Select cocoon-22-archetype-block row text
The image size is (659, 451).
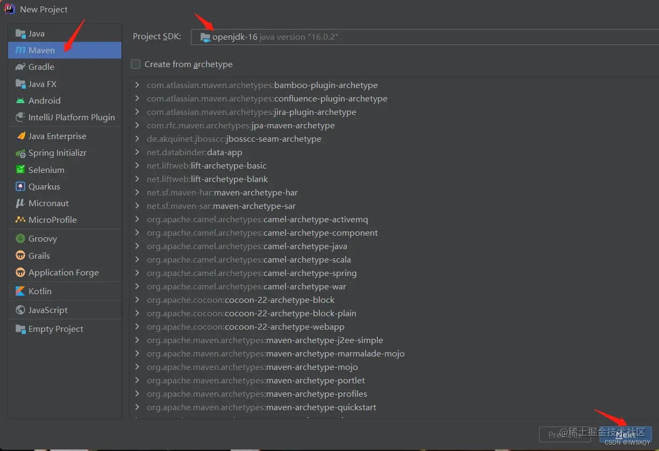pyautogui.click(x=241, y=300)
